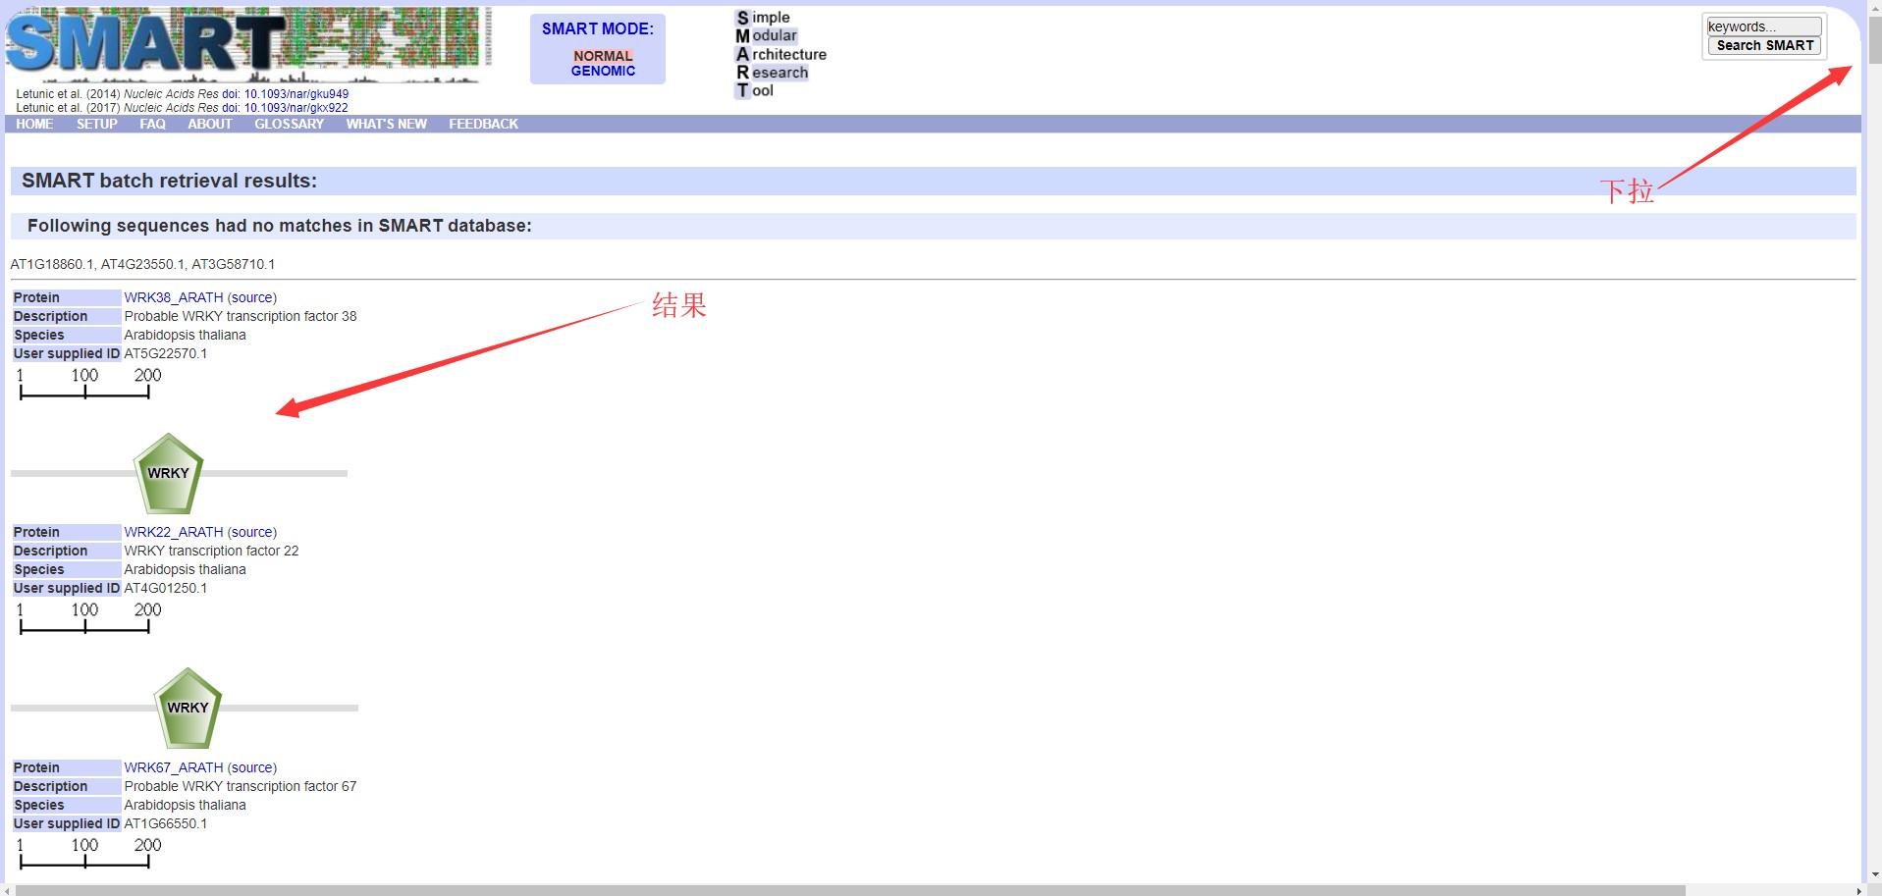
Task: Switch SMART mode to GENOMIC
Action: [603, 71]
